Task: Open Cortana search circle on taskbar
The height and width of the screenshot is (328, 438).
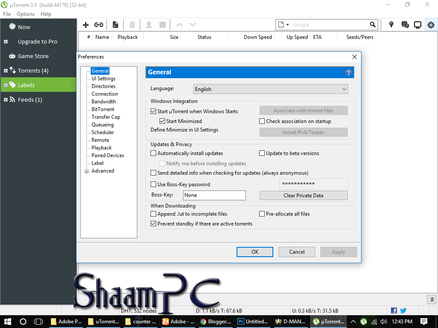Action: [23, 322]
